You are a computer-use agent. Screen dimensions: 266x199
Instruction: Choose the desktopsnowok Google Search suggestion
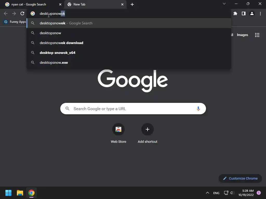pyautogui.click(x=129, y=23)
